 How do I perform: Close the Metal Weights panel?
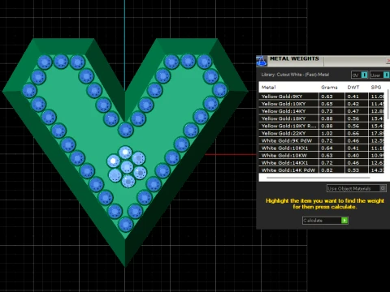point(388,61)
